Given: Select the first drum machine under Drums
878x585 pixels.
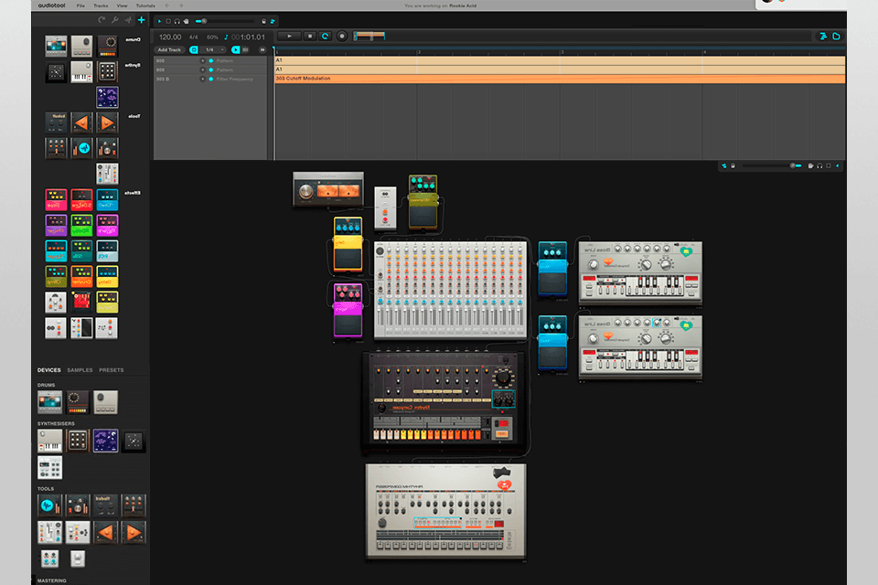Looking at the screenshot, I should 49,402.
